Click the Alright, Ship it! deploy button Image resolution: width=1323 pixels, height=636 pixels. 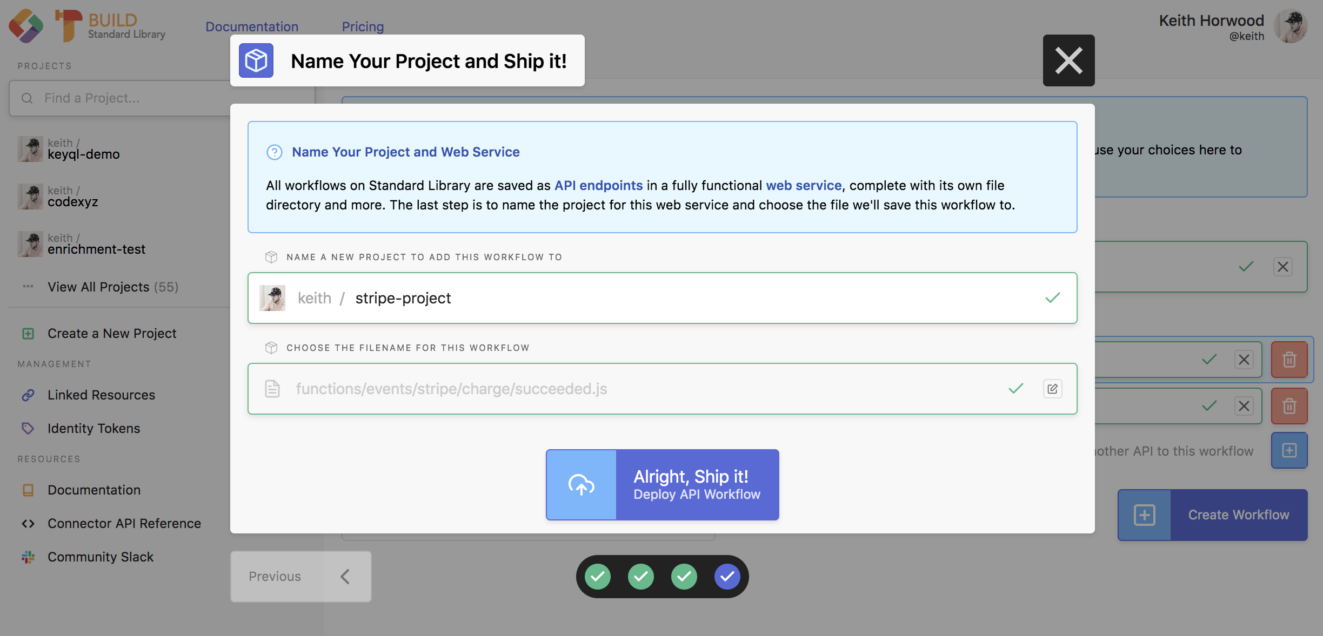662,485
